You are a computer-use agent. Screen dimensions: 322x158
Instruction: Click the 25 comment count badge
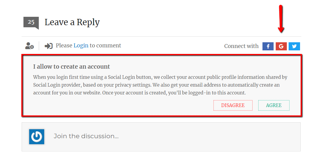click(31, 22)
